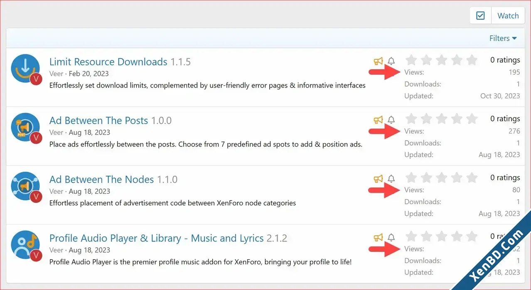Click description 'Effortlessly set download limits'
The image size is (531, 290).
[207, 85]
